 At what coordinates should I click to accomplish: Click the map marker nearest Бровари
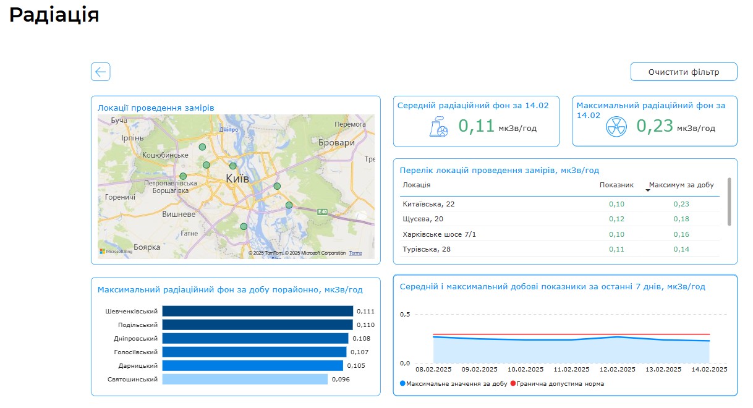pos(277,186)
